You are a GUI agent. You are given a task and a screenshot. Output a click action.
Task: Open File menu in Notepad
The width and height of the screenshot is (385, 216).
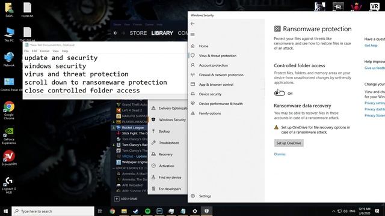[x=26, y=51]
